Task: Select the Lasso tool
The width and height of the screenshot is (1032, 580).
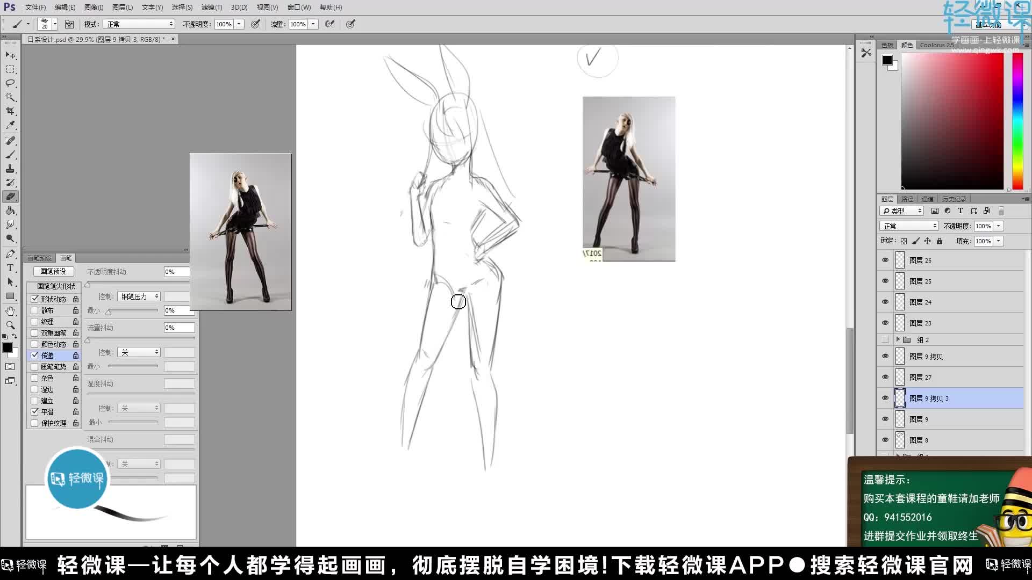Action: [x=10, y=83]
